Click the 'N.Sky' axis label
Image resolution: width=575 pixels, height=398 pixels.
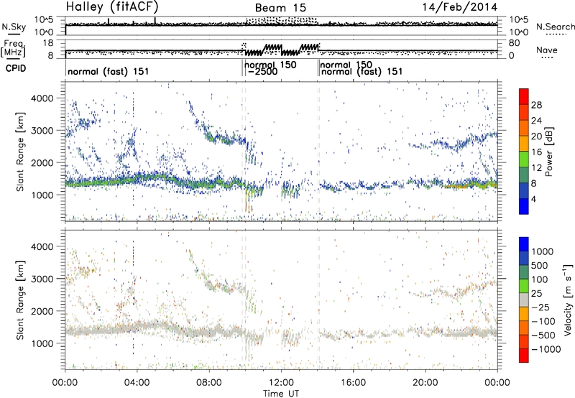pos(14,27)
